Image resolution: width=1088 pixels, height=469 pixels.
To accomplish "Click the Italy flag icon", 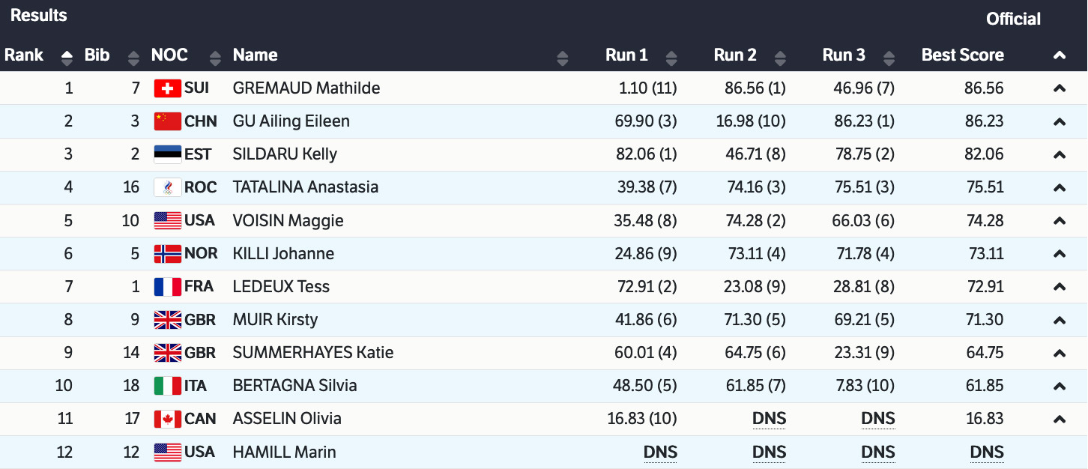I will [x=167, y=386].
